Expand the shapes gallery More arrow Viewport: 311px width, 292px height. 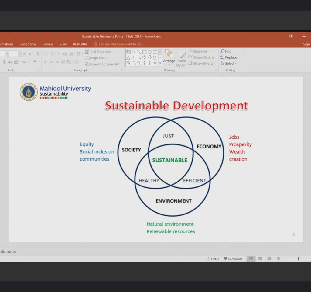160,63
